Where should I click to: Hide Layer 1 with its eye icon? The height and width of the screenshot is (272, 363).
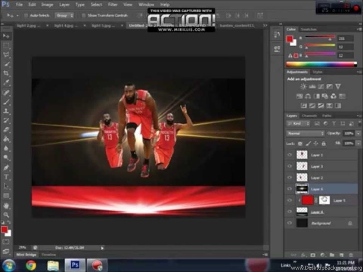click(289, 155)
